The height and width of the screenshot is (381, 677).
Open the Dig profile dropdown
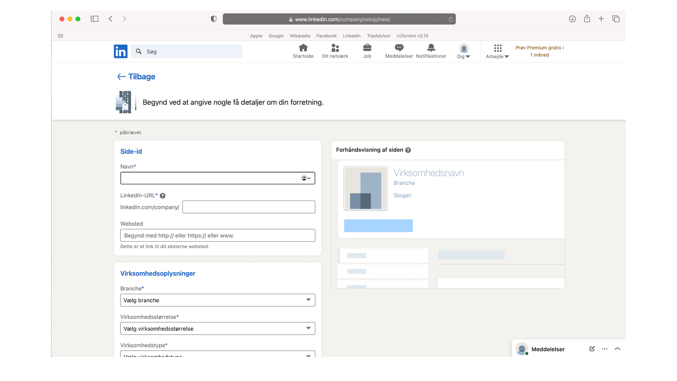[x=463, y=51]
